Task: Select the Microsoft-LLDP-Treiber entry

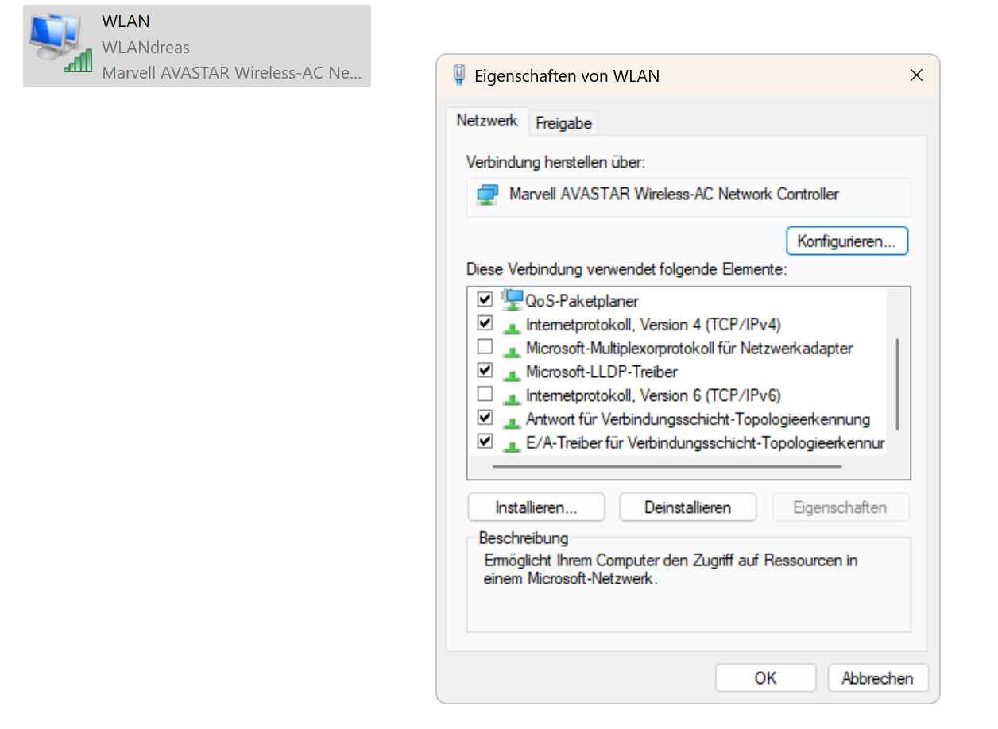Action: 602,372
